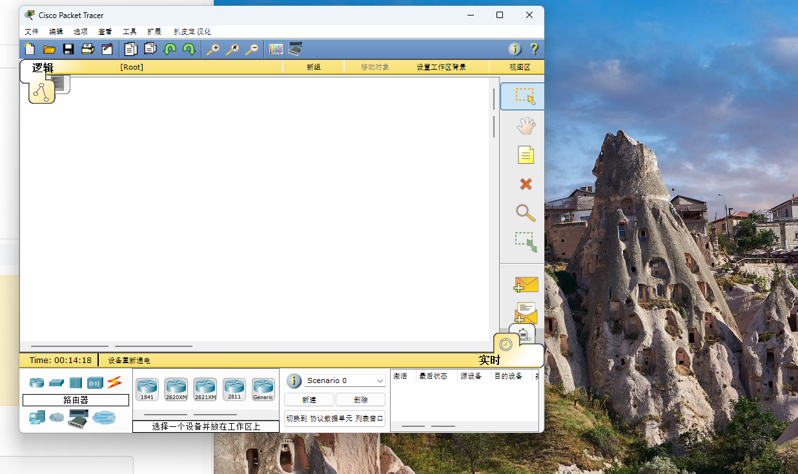Select the Routers device category

tap(37, 382)
